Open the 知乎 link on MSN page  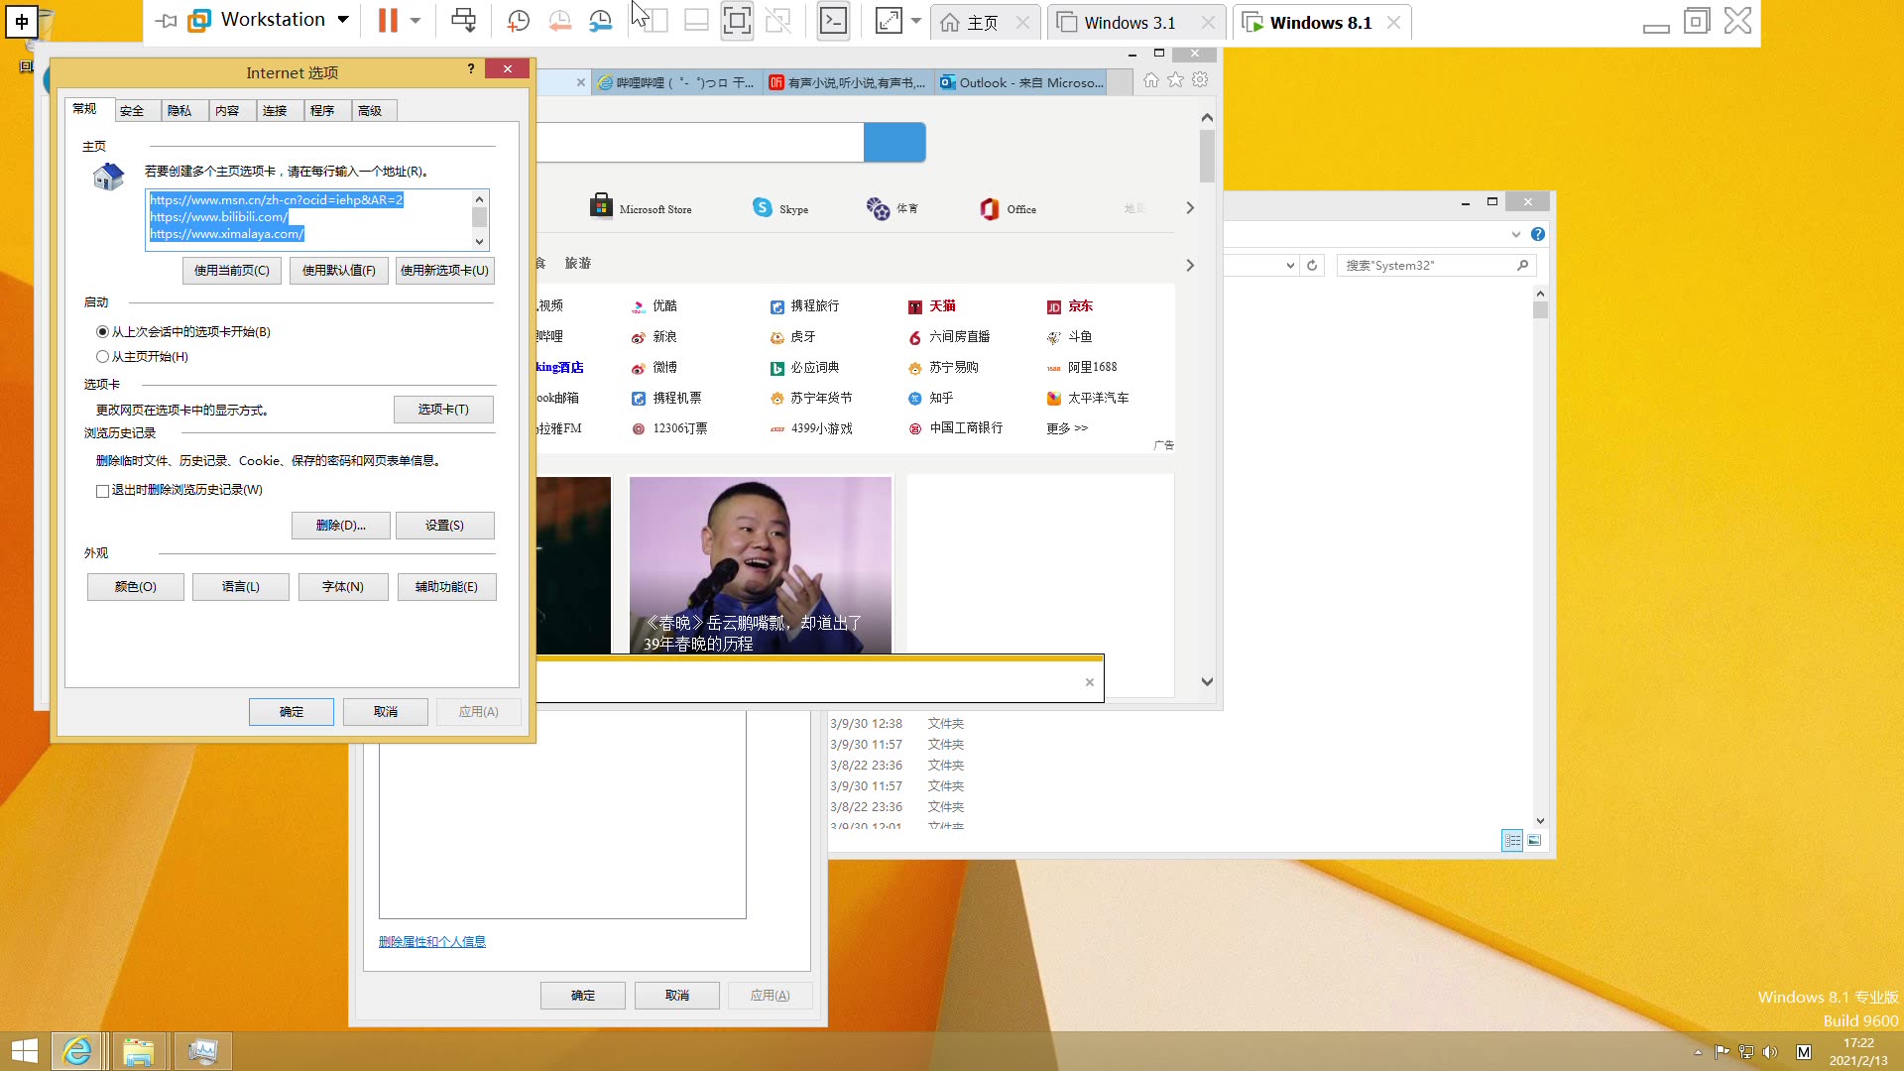tap(941, 398)
